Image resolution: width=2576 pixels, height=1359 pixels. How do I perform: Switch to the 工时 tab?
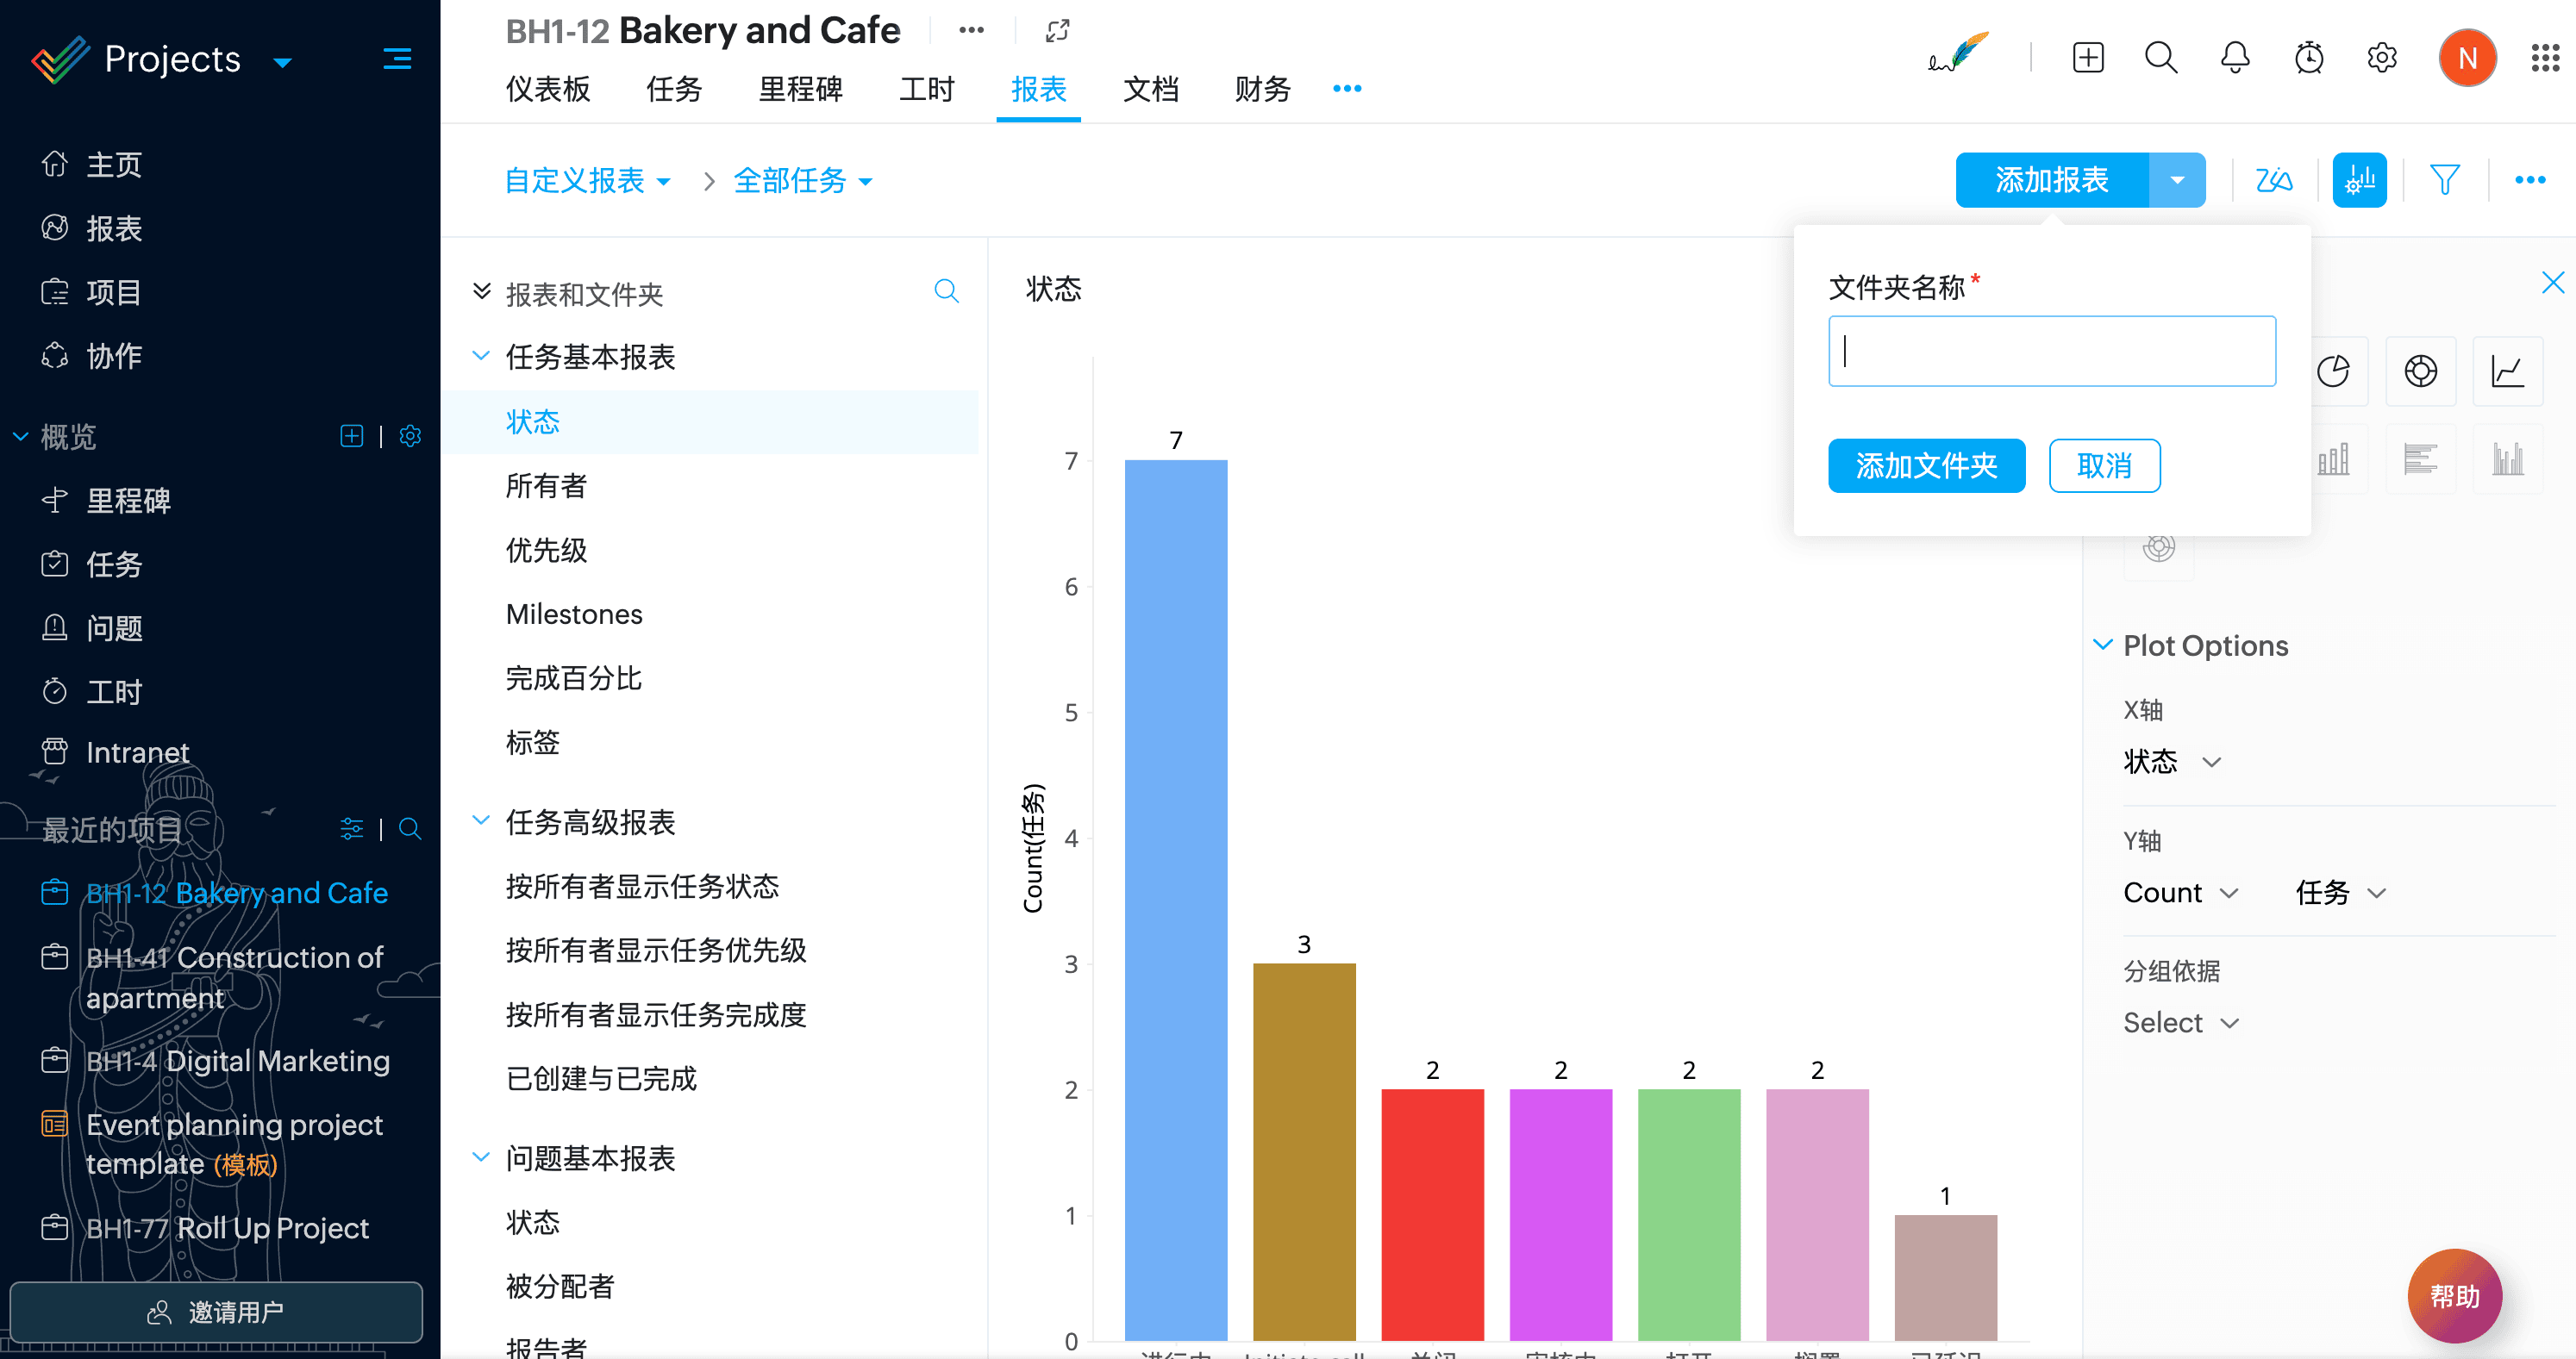(926, 90)
